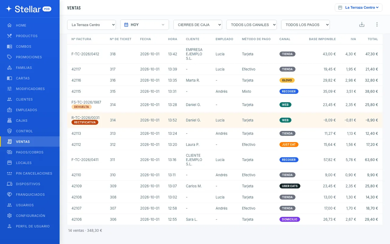Click the Combos icon in sidebar
The height and width of the screenshot is (244, 390).
click(9, 47)
